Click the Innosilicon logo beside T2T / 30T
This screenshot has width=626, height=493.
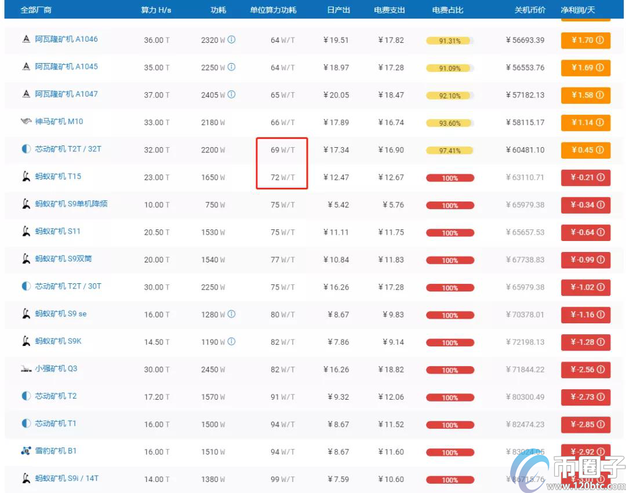(x=26, y=286)
